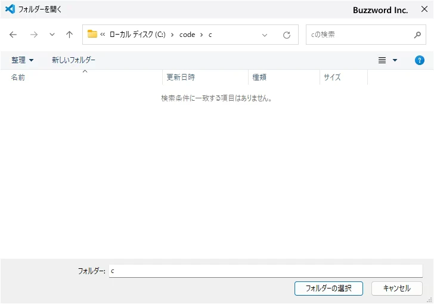Screen dimensions: 434x304
Task: Click the folder icon in address bar
Action: tap(92, 34)
